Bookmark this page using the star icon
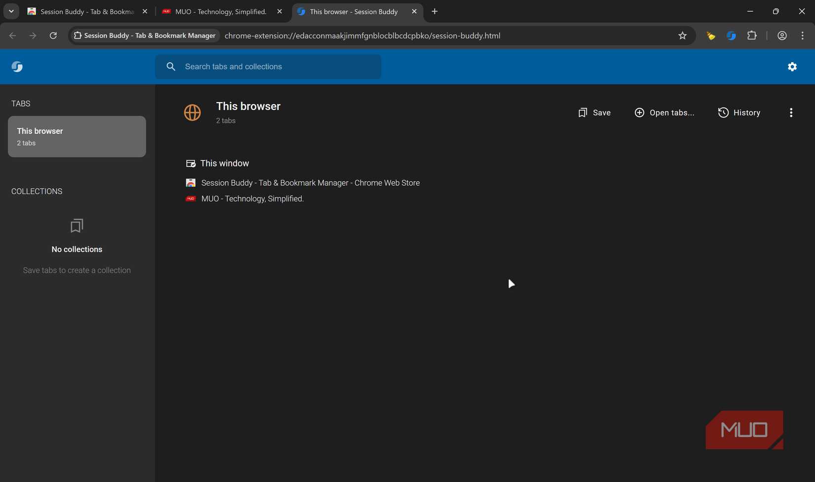 coord(682,36)
